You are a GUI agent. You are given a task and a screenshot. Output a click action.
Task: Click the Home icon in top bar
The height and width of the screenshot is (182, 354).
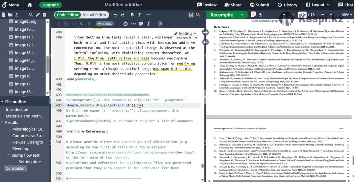coord(30,5)
